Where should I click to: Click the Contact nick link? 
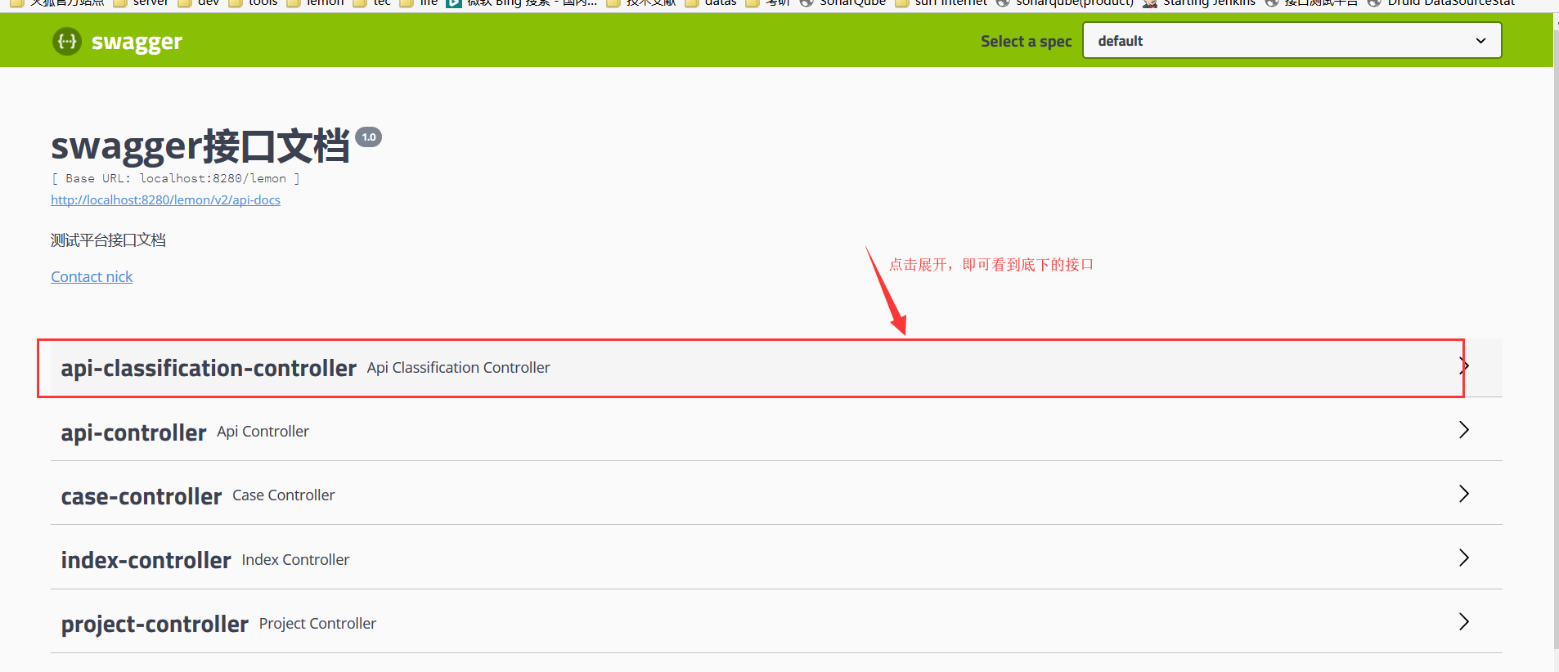(x=92, y=276)
